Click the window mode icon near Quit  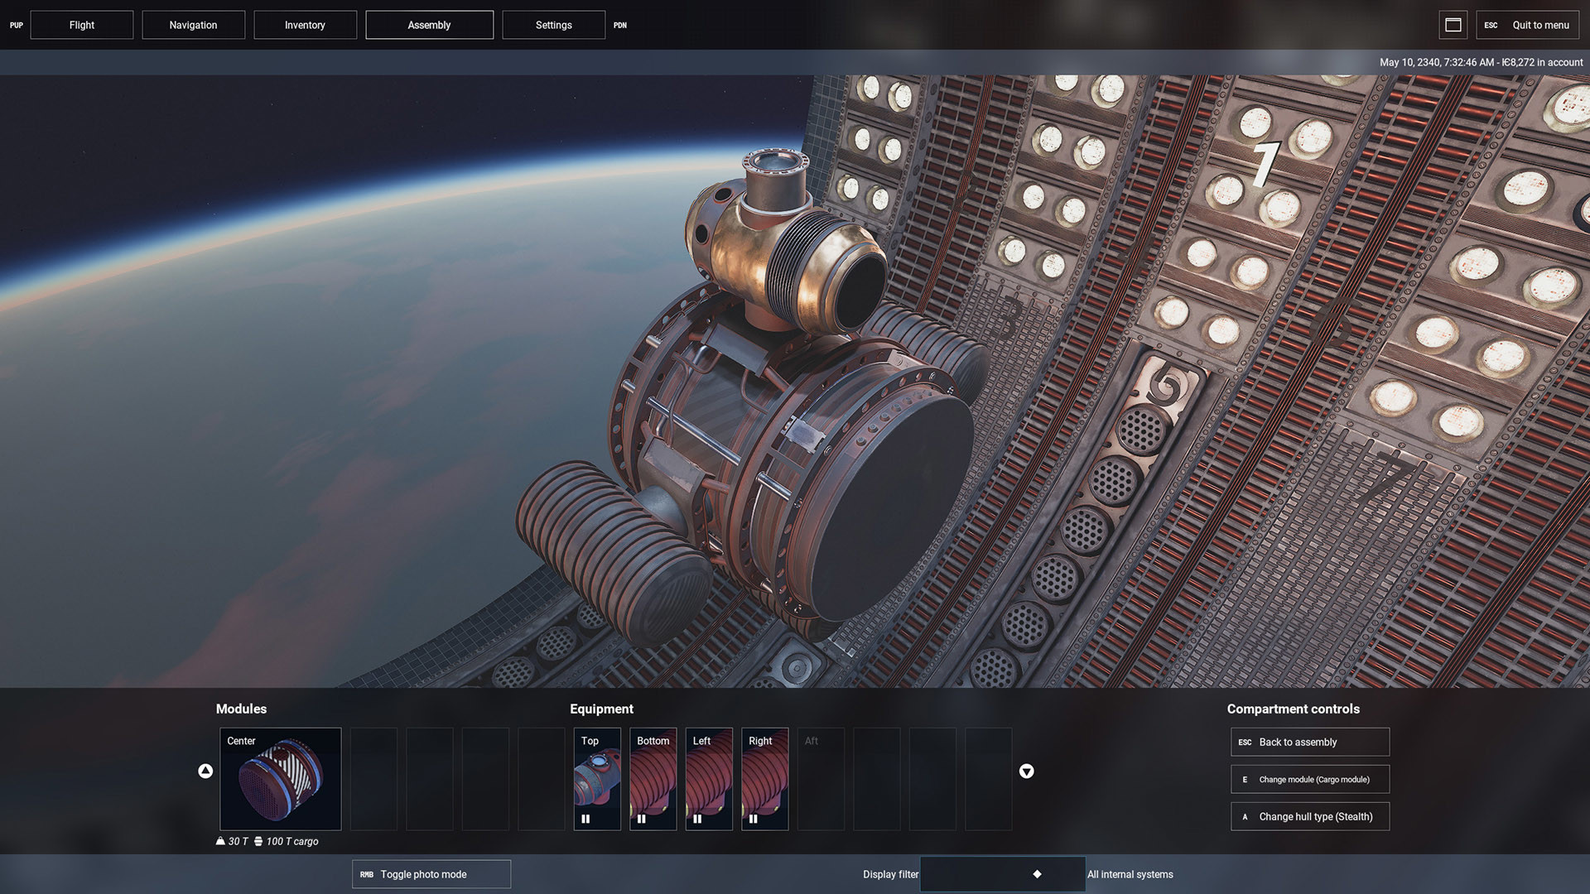click(x=1453, y=25)
